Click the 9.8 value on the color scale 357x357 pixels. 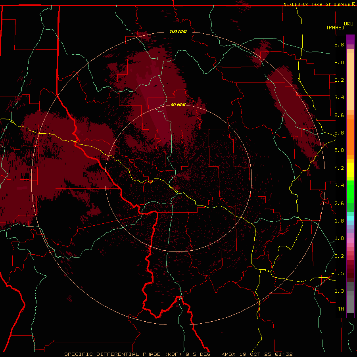[x=339, y=44]
